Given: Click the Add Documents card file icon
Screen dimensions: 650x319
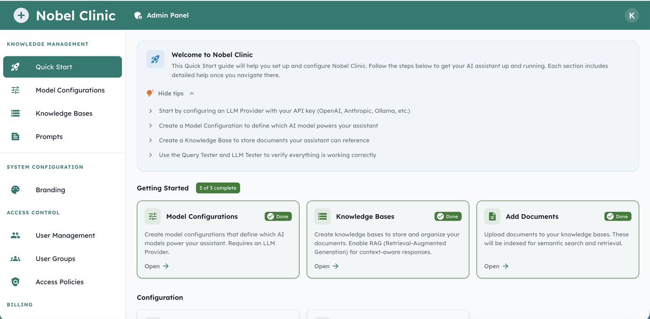Looking at the screenshot, I should (x=492, y=217).
